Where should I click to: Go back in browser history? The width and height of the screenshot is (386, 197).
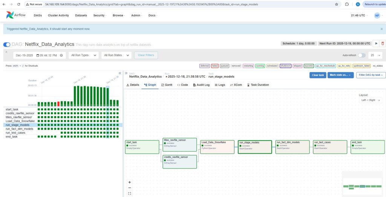[4, 5]
